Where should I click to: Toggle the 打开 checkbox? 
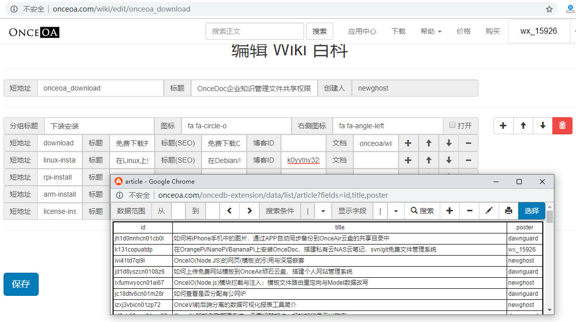pyautogui.click(x=452, y=125)
